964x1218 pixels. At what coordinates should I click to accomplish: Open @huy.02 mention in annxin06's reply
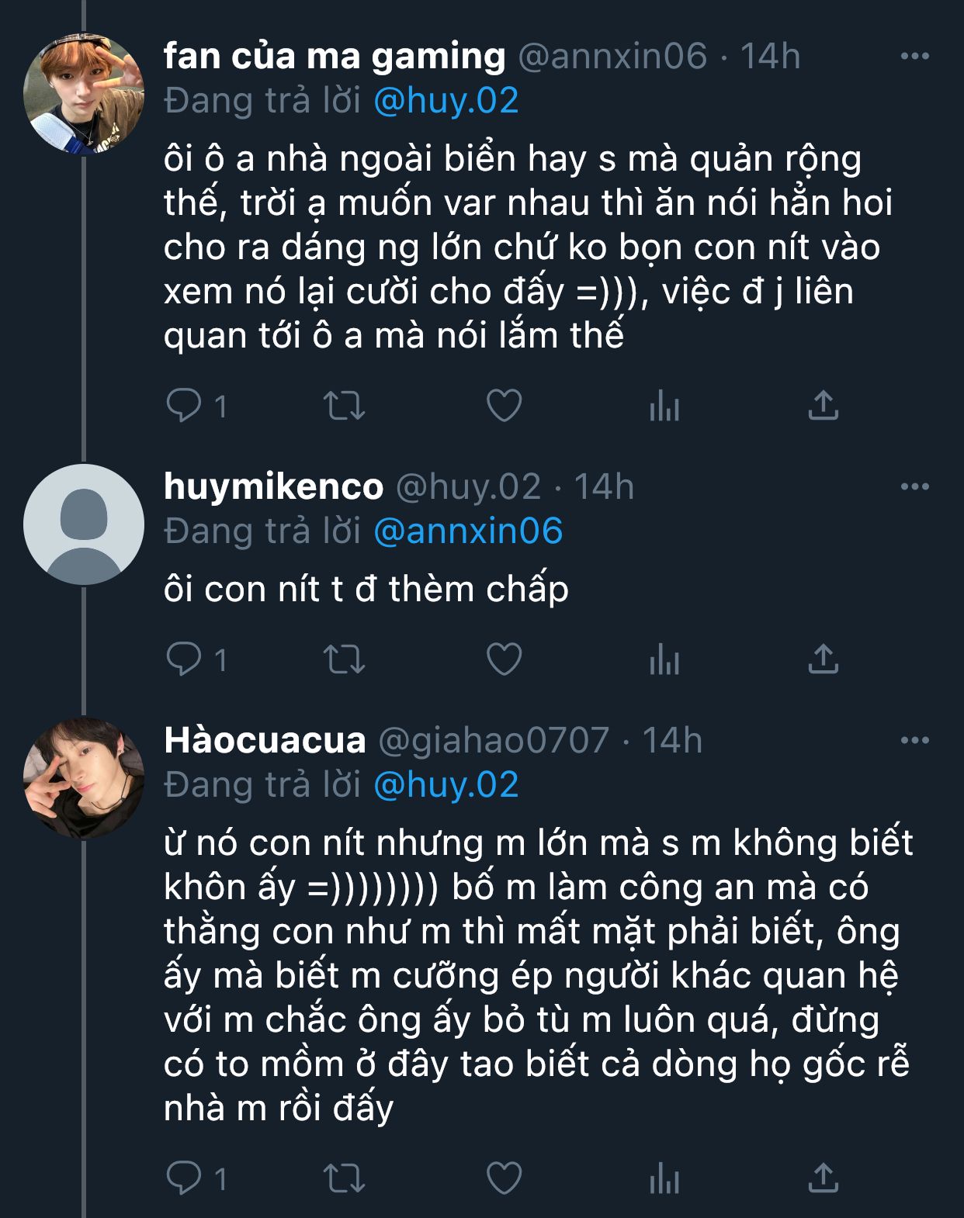[x=446, y=101]
